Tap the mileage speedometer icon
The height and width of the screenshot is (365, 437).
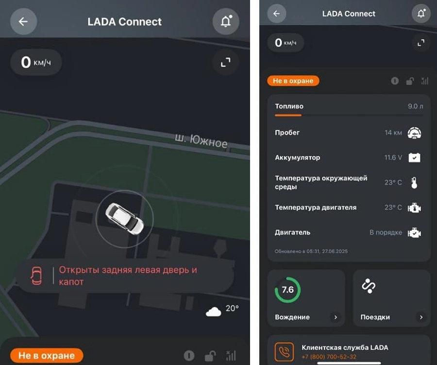click(415, 133)
